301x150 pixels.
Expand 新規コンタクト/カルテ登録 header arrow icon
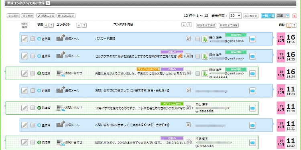click(48, 3)
